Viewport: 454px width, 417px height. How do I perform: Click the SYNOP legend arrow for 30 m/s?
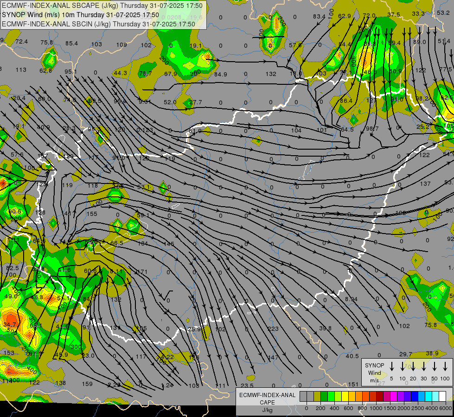point(424,366)
